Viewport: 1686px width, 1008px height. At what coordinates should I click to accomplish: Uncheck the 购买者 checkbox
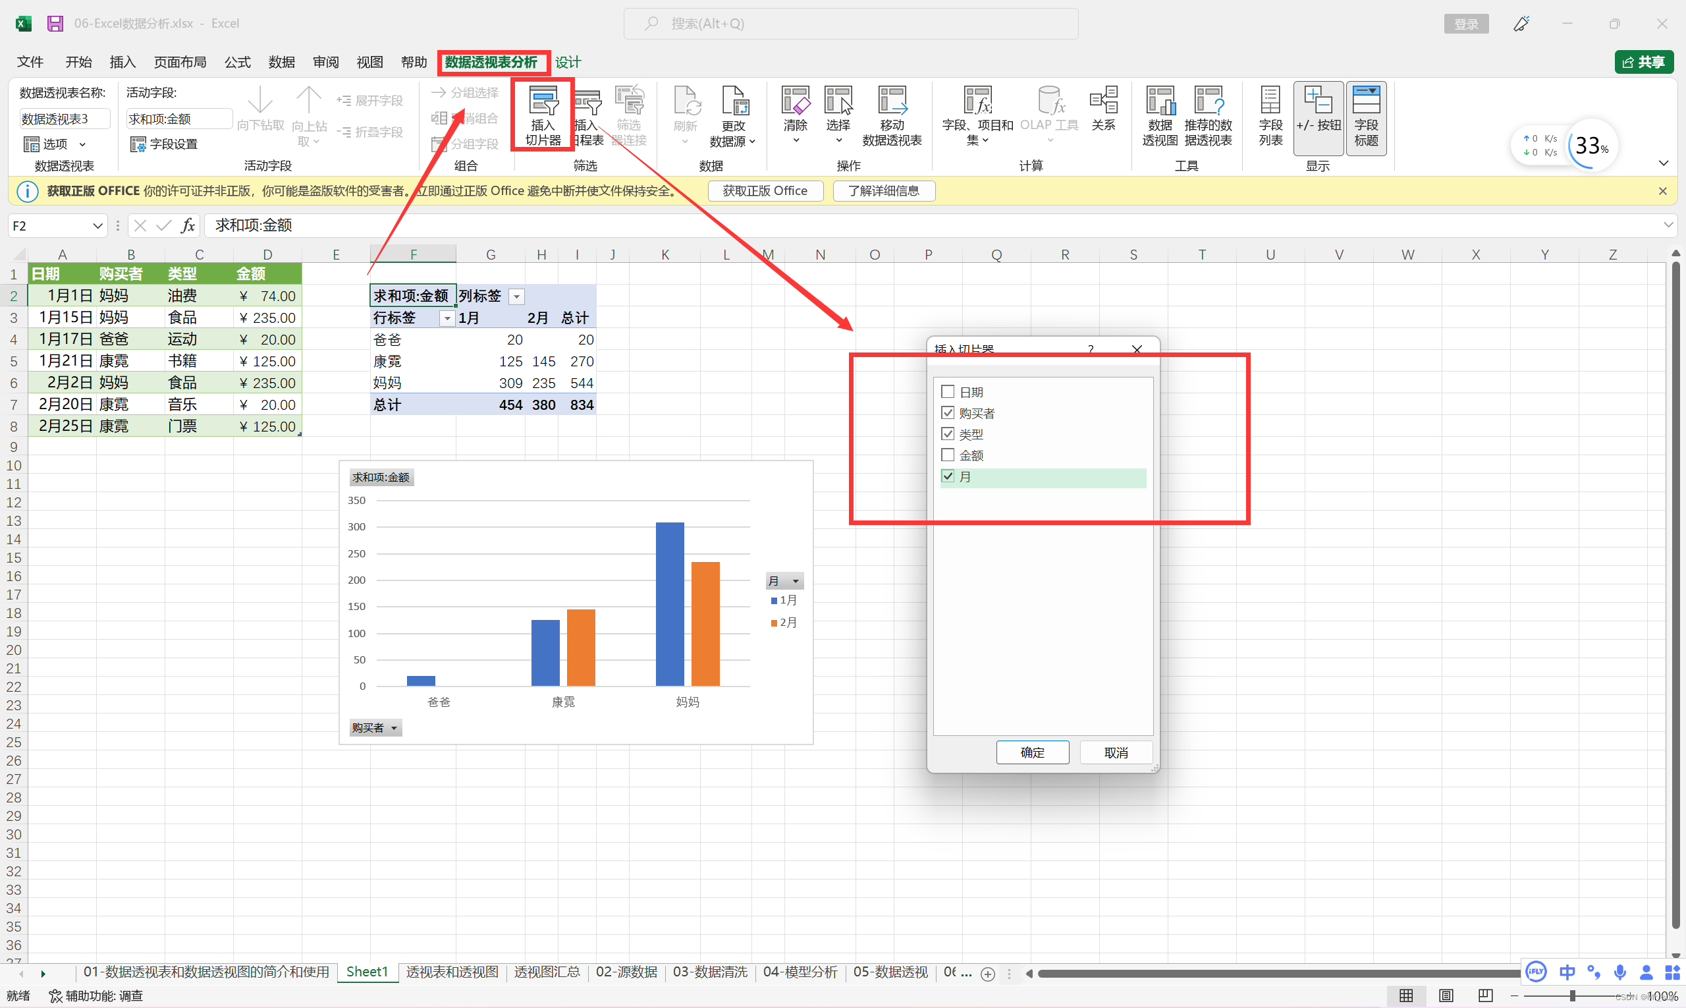coord(948,413)
